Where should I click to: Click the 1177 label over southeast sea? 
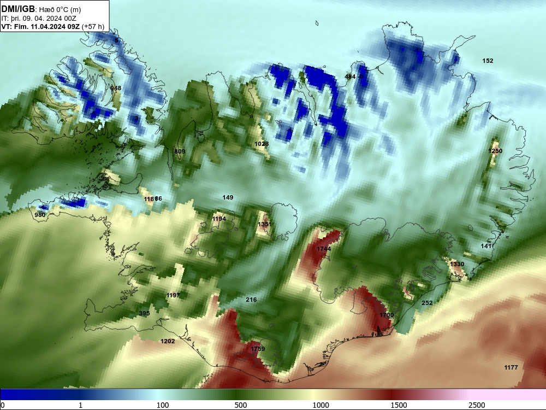(x=511, y=367)
